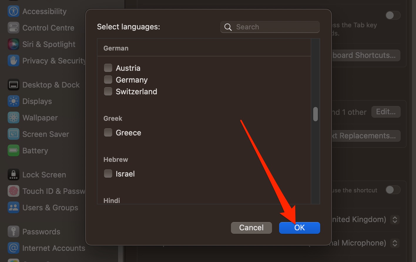
Task: Open Internet Accounts @ icon
Action: 14,248
